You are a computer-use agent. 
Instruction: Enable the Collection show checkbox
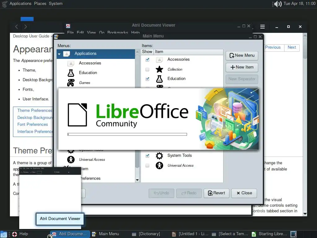click(147, 69)
